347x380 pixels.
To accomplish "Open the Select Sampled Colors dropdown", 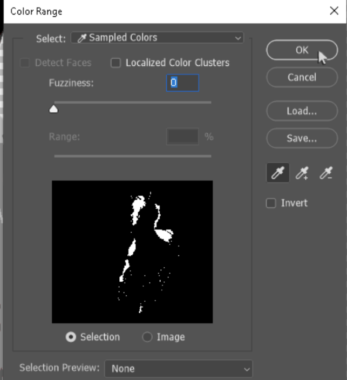I will click(x=157, y=38).
